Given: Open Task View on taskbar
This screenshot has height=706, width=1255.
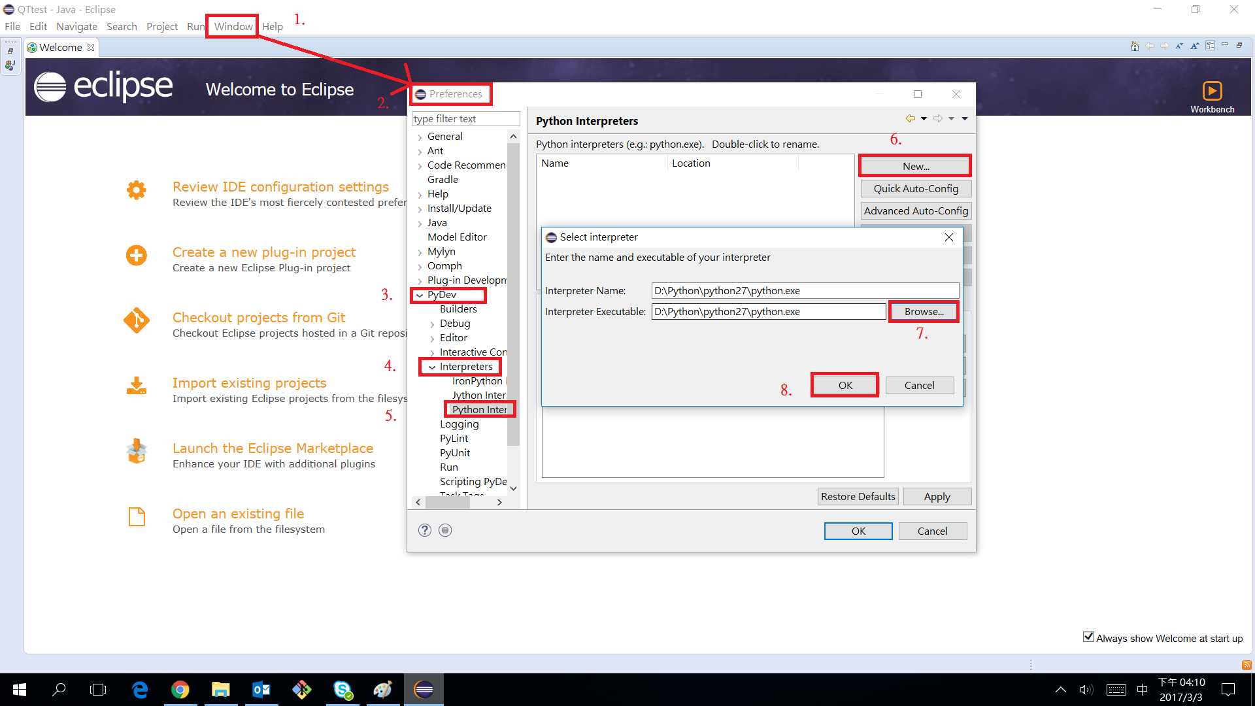Looking at the screenshot, I should click(98, 690).
